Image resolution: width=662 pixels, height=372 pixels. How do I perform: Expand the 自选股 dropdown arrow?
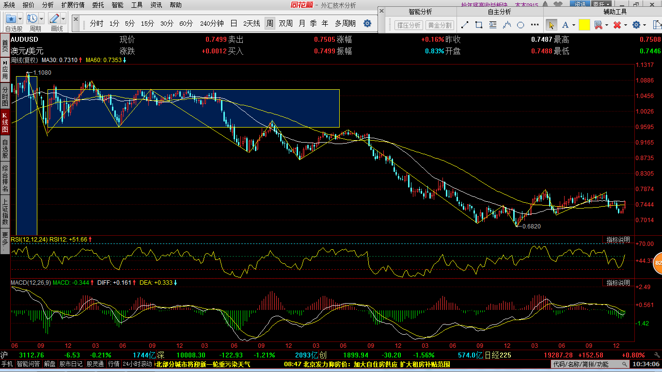pos(20,19)
